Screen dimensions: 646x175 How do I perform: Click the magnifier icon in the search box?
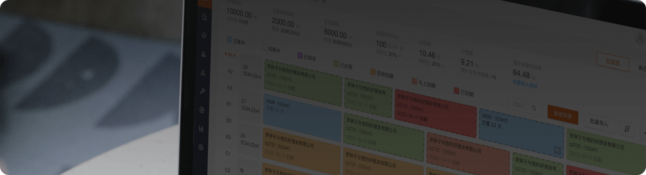coord(534,108)
